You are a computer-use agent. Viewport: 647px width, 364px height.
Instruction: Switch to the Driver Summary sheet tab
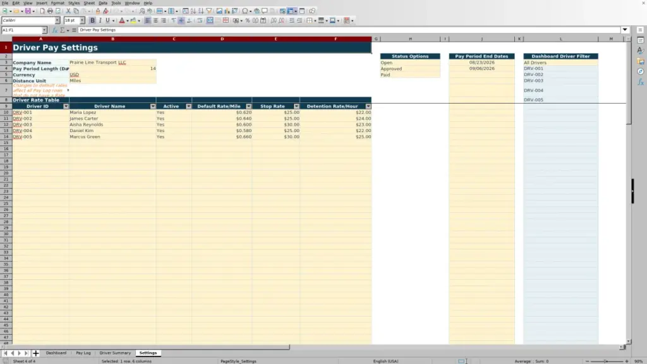(x=115, y=353)
